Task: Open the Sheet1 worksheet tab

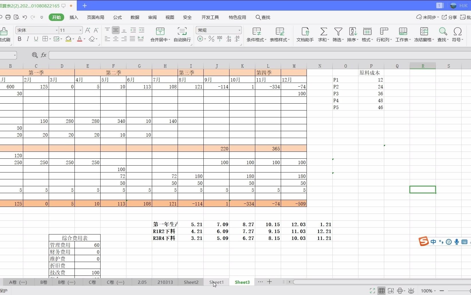Action: (216, 282)
